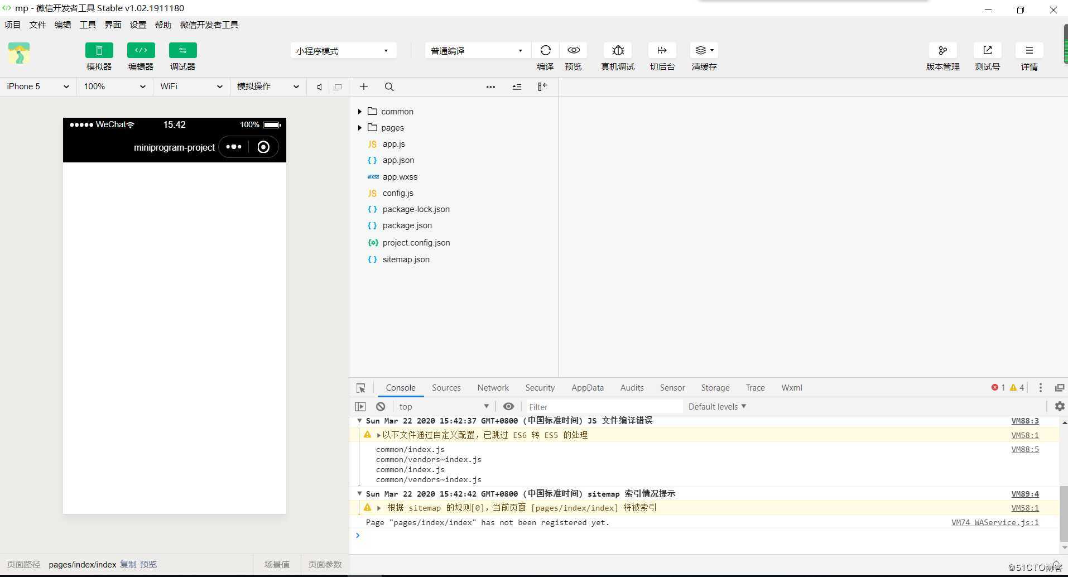1068x577 pixels.
Task: Open the top context dropdown
Action: pyautogui.click(x=444, y=407)
